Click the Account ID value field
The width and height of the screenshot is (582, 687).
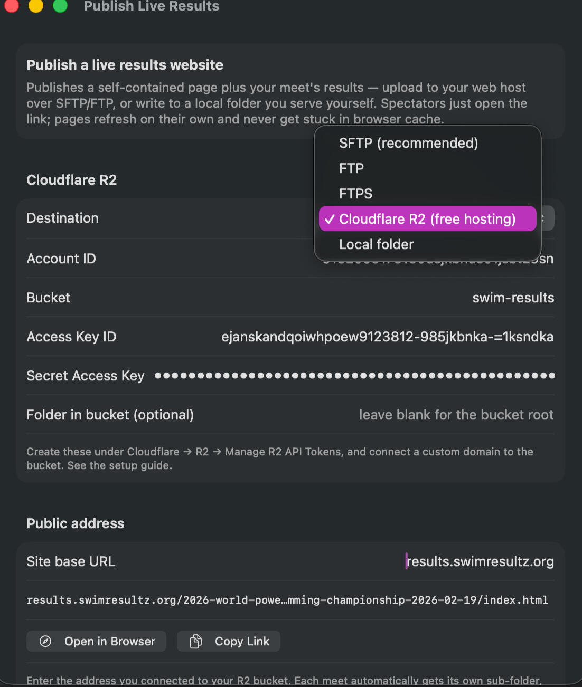tap(438, 259)
